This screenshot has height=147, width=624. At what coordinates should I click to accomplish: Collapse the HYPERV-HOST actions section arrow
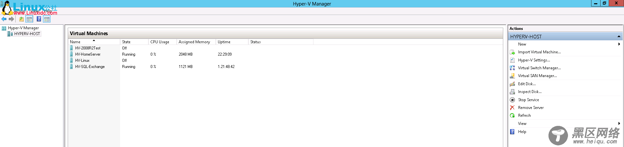point(618,36)
